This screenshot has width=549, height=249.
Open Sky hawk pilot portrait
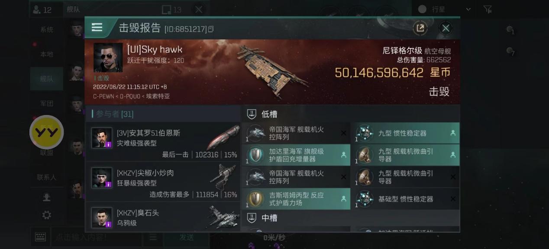(x=108, y=57)
